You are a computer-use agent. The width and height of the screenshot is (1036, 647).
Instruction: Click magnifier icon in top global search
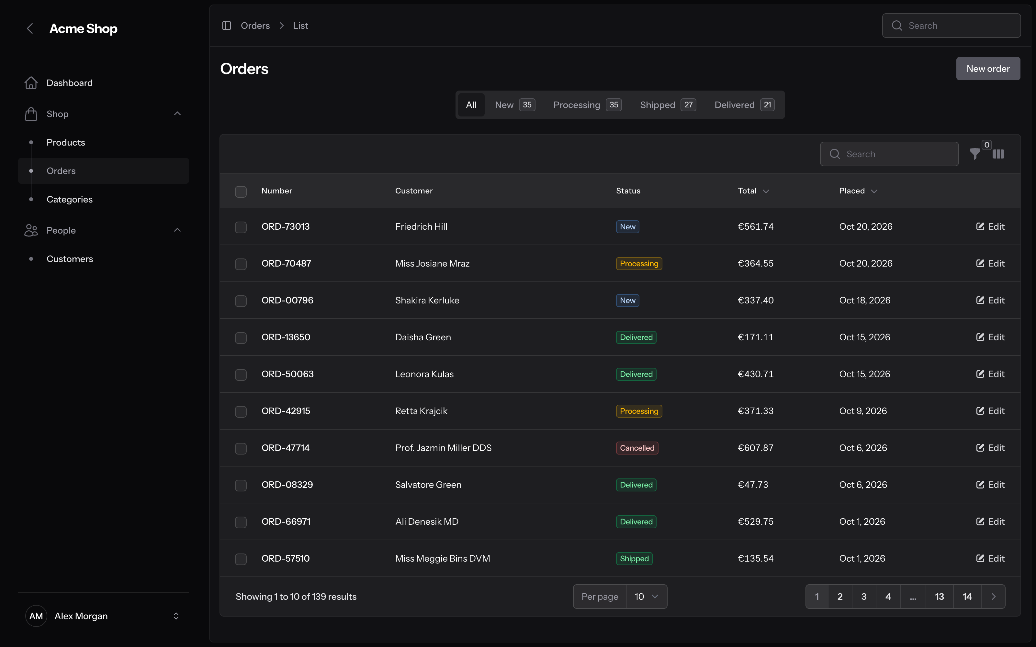tap(897, 26)
